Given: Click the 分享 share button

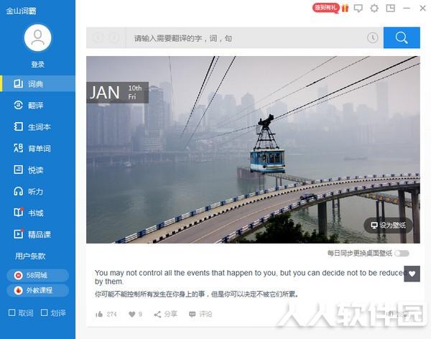Looking at the screenshot, I should tap(165, 314).
